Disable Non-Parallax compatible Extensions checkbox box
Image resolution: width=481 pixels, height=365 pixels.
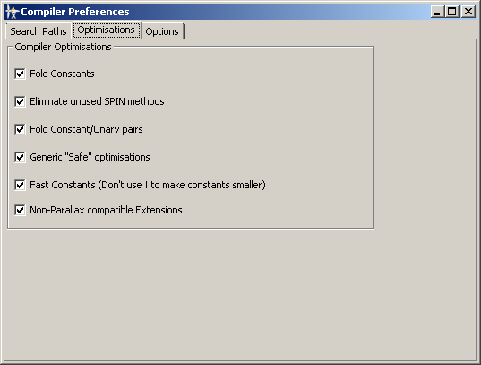tap(20, 210)
